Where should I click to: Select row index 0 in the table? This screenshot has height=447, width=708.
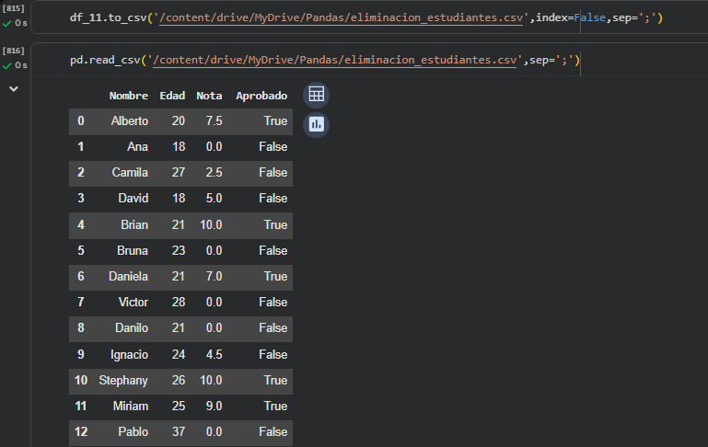pos(81,120)
